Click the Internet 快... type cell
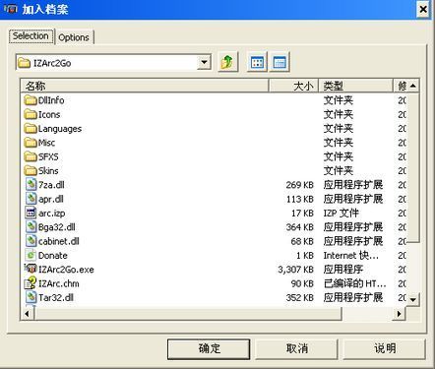 coord(351,256)
